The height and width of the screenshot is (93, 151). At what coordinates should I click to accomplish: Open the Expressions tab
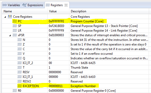[x=33, y=5]
